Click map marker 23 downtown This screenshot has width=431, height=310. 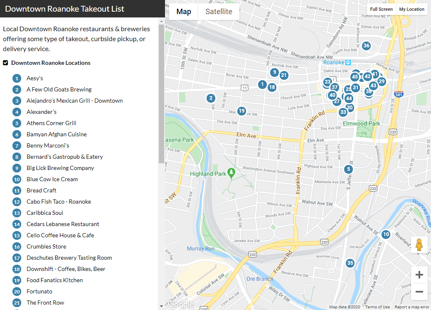click(x=328, y=81)
